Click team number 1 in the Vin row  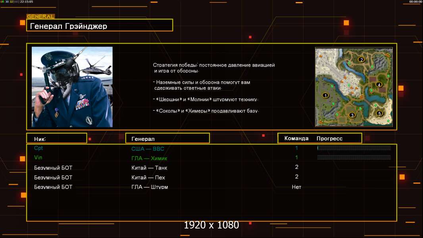(x=296, y=157)
